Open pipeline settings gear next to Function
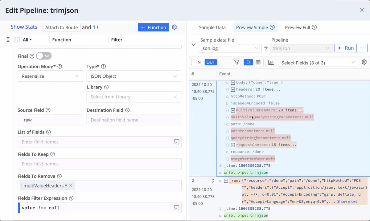This screenshot has width=370, height=221. (175, 27)
